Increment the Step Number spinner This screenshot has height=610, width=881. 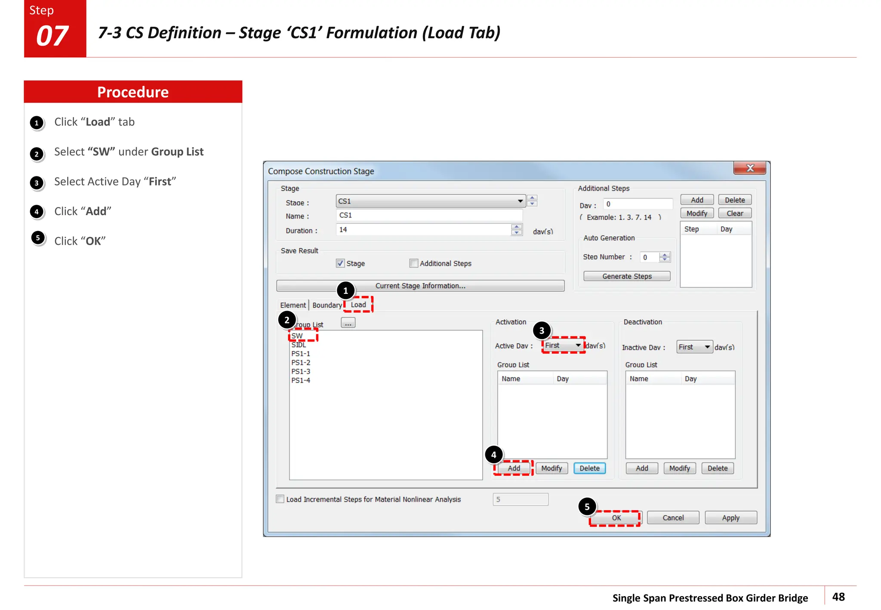[665, 255]
